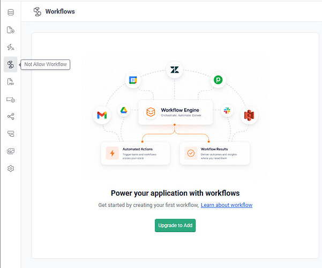Click the stacked-layout icon in the sidebar
322x268 pixels.
pos(11,134)
